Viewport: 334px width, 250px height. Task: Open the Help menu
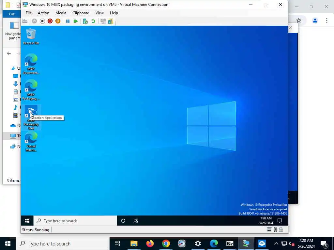click(x=114, y=13)
